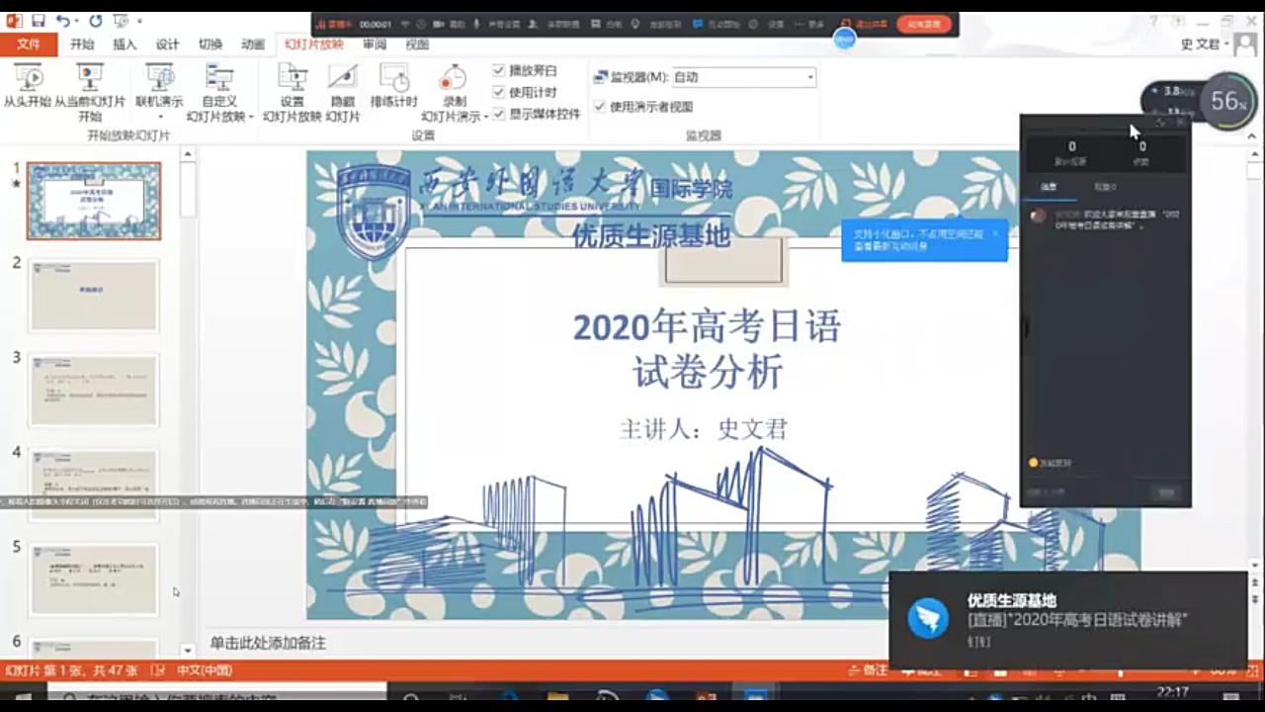Select slide 5 thumbnail

point(94,580)
